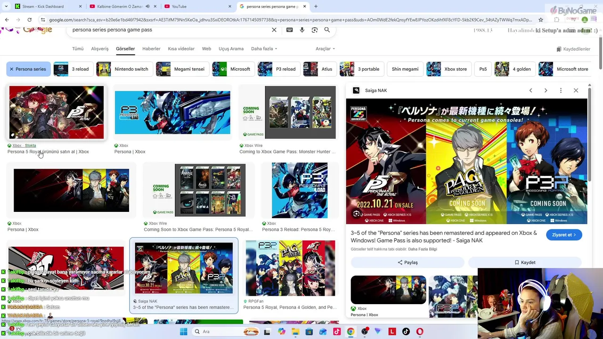This screenshot has height=339, width=603.
Task: Click the Chrome address bar URL
Action: pos(290,20)
